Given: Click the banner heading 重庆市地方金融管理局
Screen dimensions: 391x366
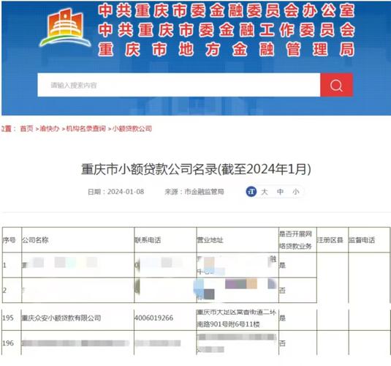Looking at the screenshot, I should point(226,49).
